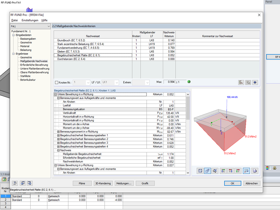The width and height of the screenshot is (280, 210).
Task: Open Untere Plattenbewehrung results page
Action: point(35,69)
